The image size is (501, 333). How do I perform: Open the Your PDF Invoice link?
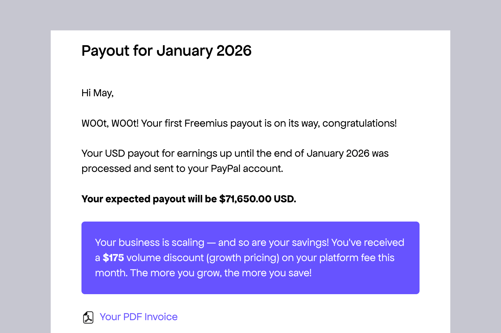138,317
